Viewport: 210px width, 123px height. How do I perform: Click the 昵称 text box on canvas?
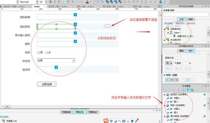[x=56, y=44]
